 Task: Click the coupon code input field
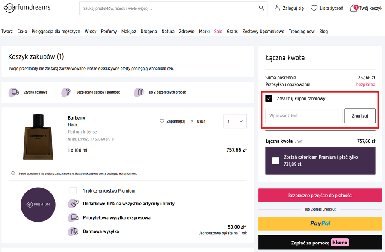[304, 116]
